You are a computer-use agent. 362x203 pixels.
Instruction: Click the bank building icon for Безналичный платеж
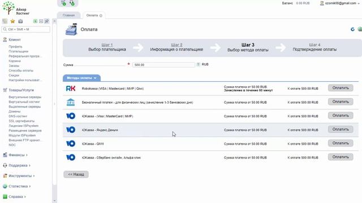(71, 102)
